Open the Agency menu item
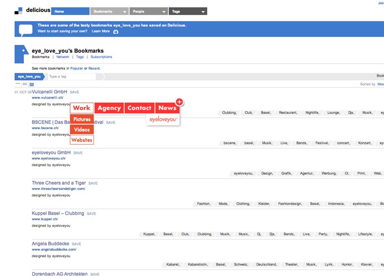Screen dimensions: 384x276 click(109, 108)
